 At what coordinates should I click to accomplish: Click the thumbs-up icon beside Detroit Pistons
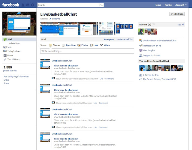pos(141,79)
